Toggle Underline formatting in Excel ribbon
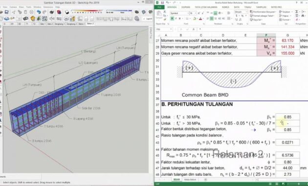 click(179, 19)
